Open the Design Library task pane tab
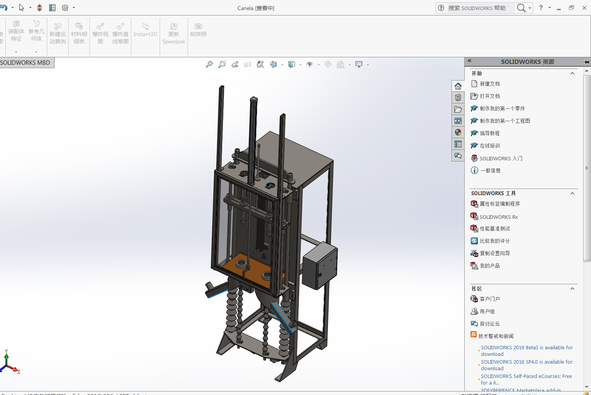 tap(458, 98)
